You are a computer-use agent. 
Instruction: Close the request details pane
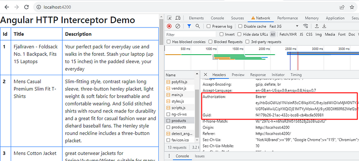tap(206, 74)
